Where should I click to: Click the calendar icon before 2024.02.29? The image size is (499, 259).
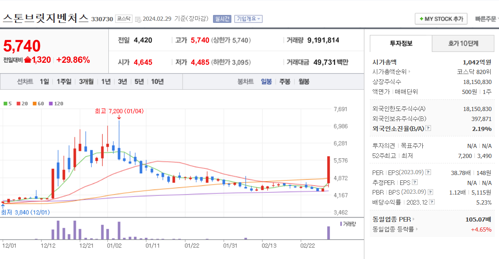138,20
